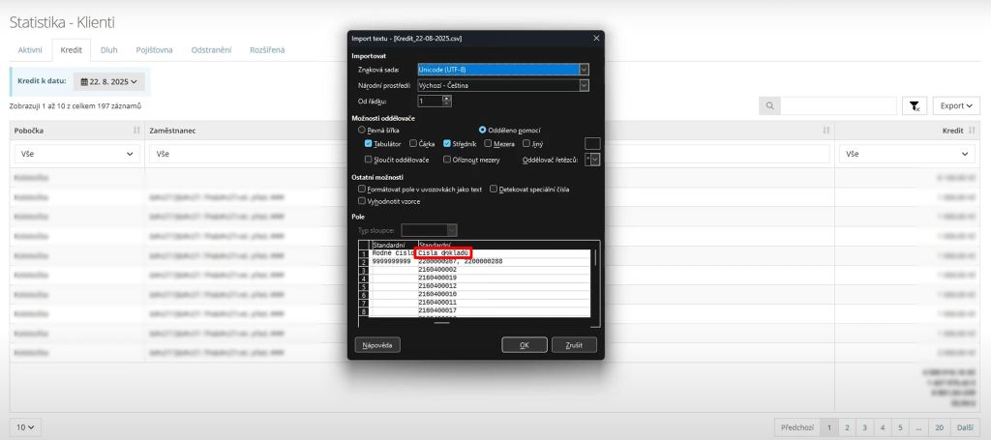Select the Pevná šířka radio button
This screenshot has height=440, width=991.
[x=362, y=130]
